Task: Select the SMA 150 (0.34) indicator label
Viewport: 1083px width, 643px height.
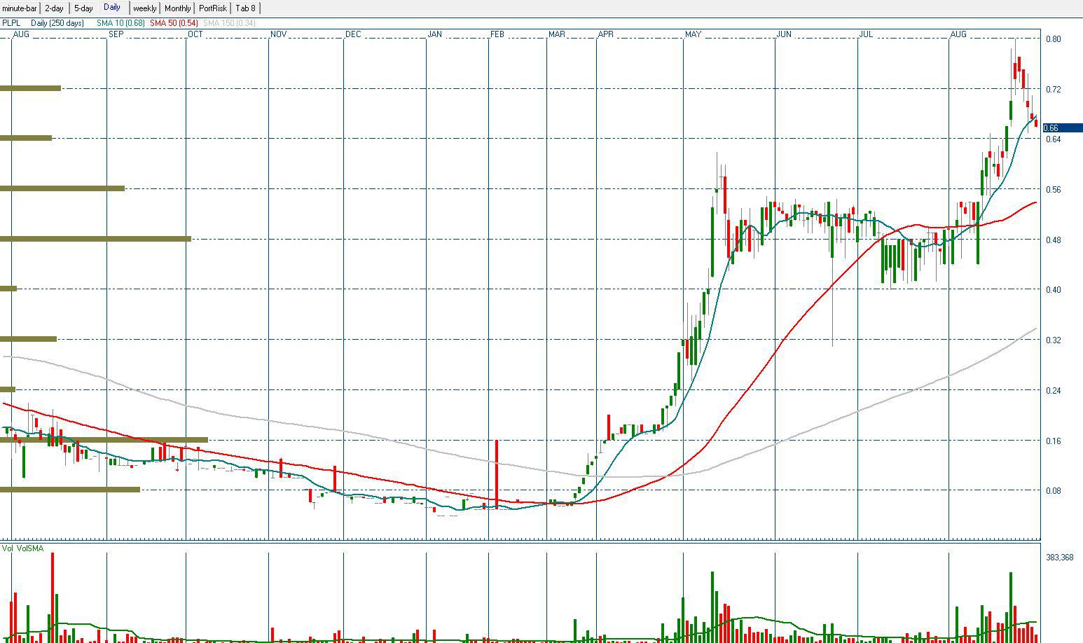Action: pos(229,23)
